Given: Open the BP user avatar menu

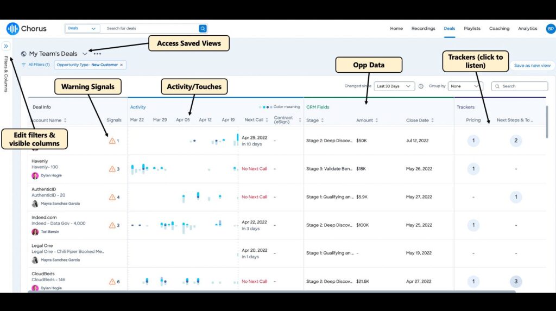Looking at the screenshot, I should (x=551, y=28).
